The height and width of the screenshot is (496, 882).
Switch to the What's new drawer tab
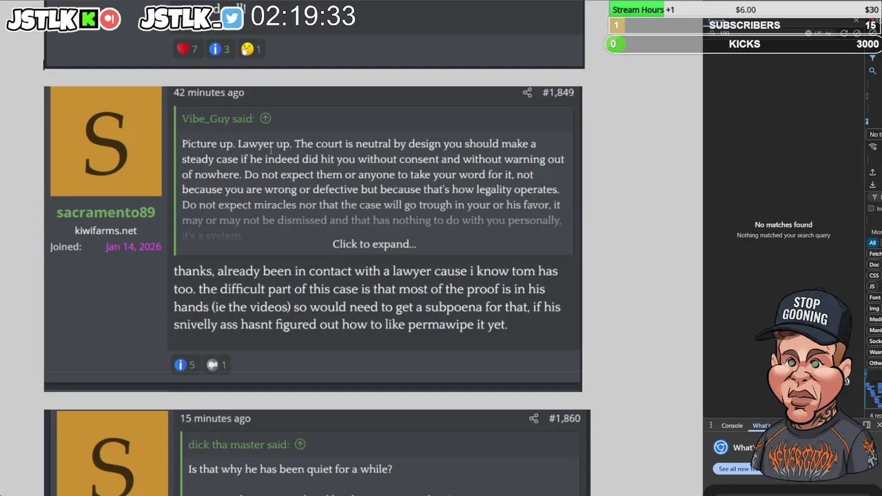[761, 426]
